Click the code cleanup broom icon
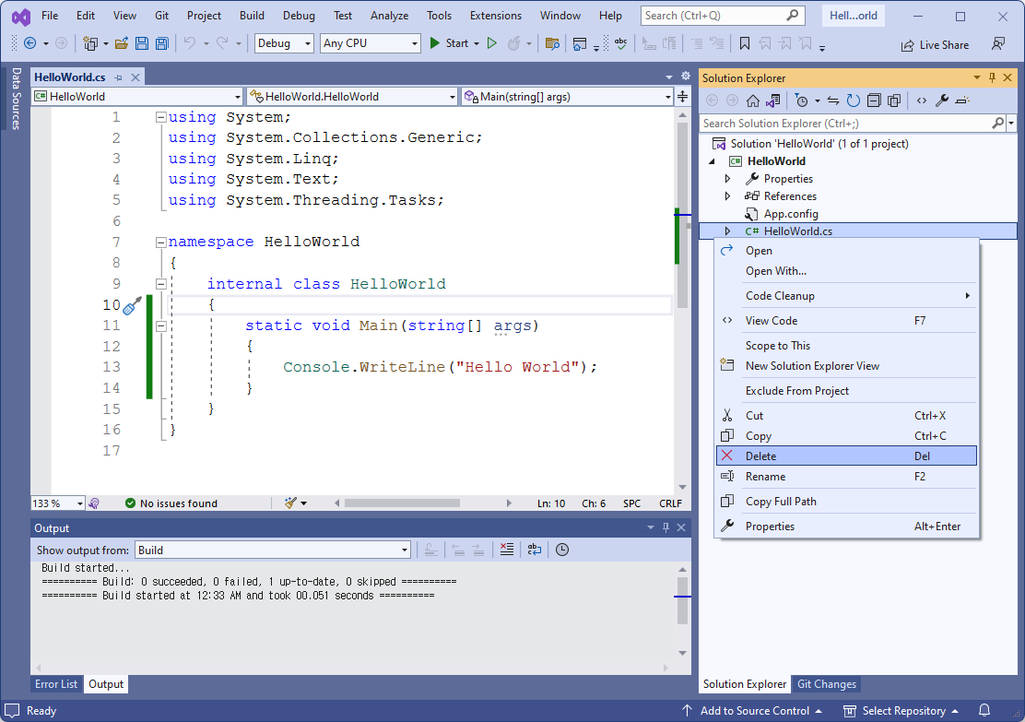 (291, 503)
